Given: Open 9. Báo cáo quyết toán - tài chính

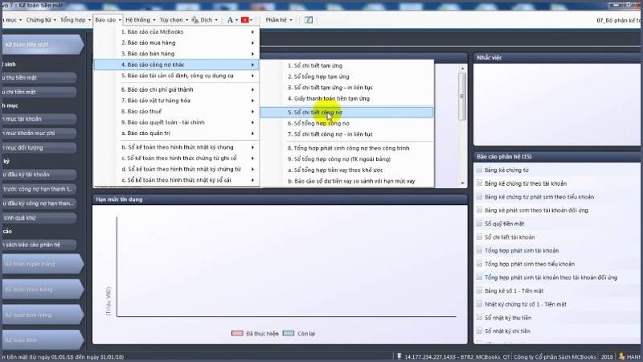Looking at the screenshot, I should [x=177, y=122].
